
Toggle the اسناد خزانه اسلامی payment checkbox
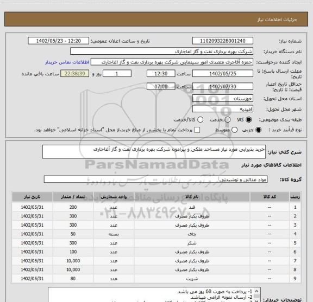[x=197, y=130]
